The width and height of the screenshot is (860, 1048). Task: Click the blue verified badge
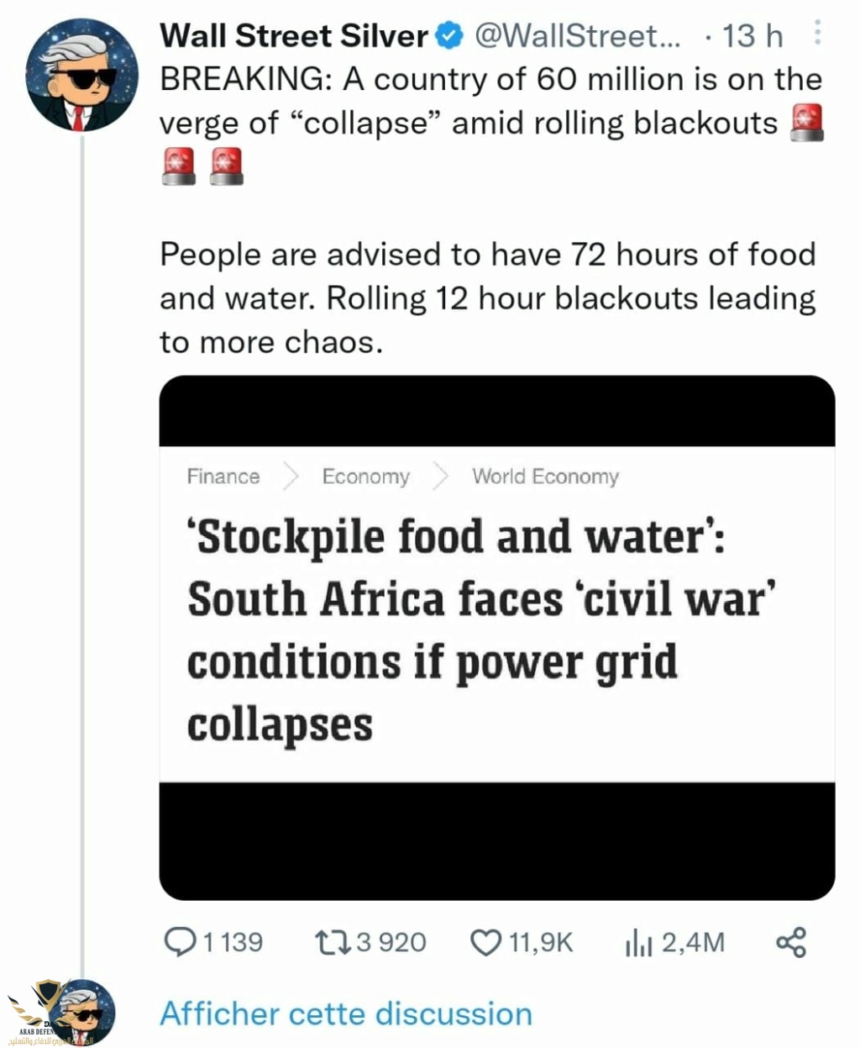point(451,36)
